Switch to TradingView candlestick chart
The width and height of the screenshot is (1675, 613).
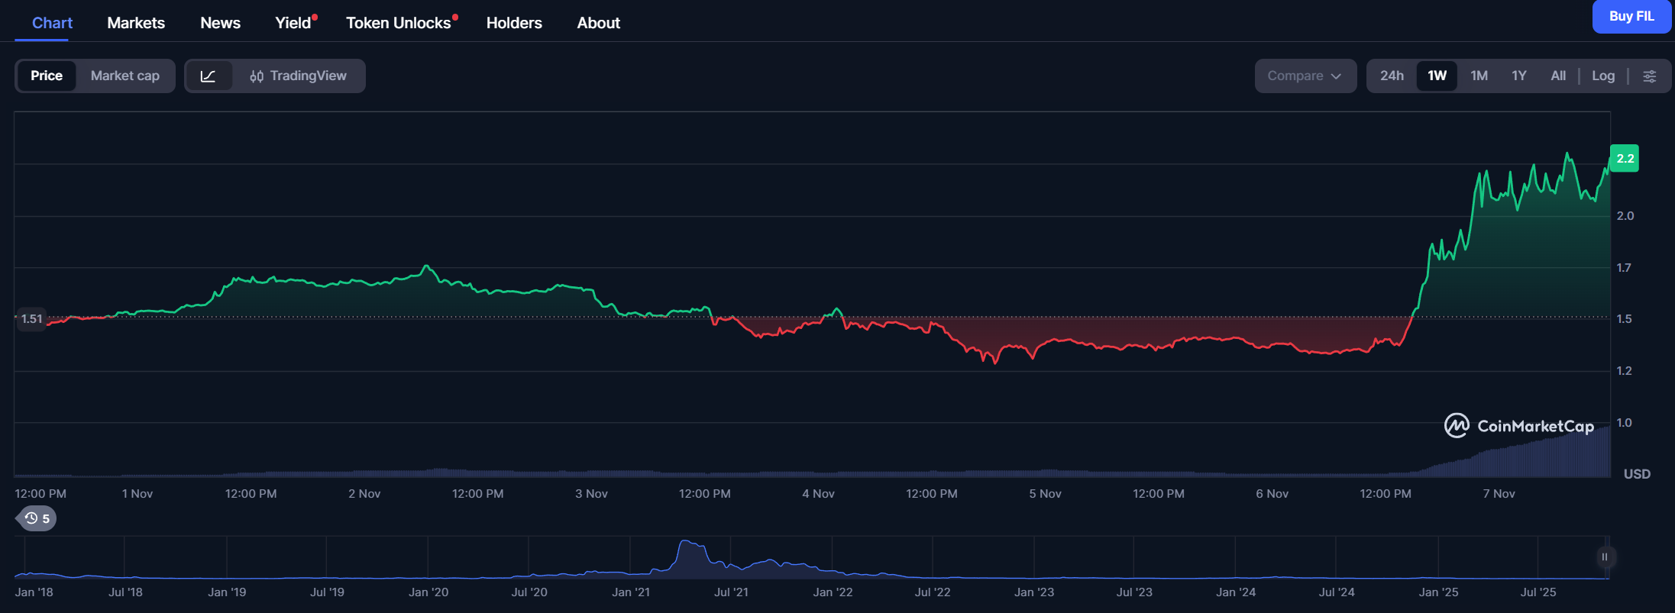click(298, 76)
